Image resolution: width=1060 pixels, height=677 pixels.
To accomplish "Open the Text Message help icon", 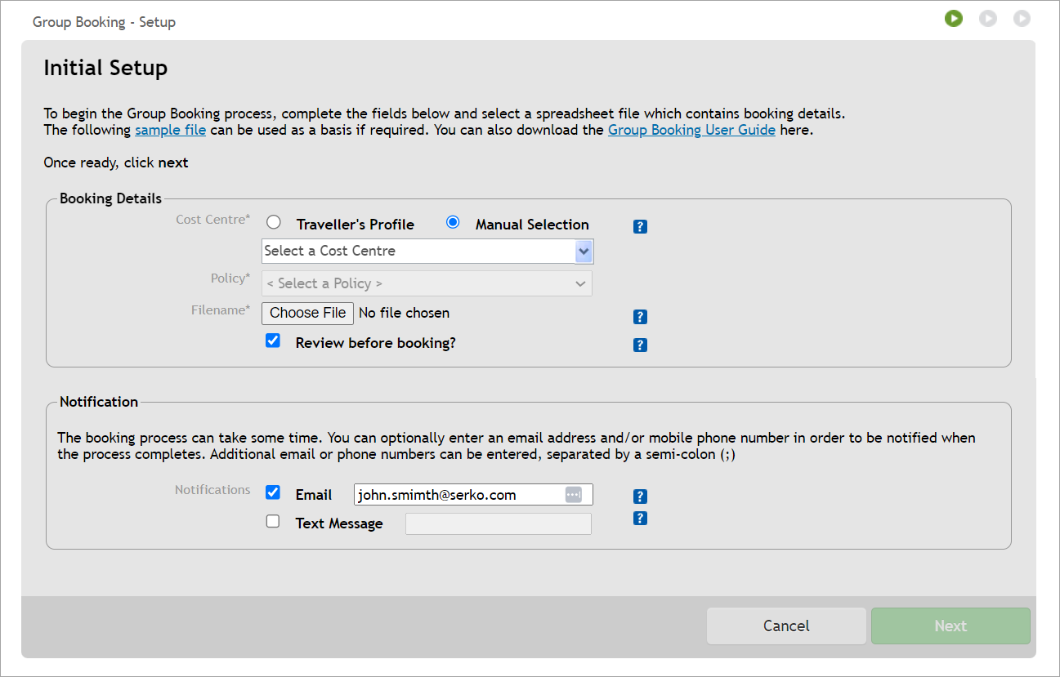I will point(639,518).
